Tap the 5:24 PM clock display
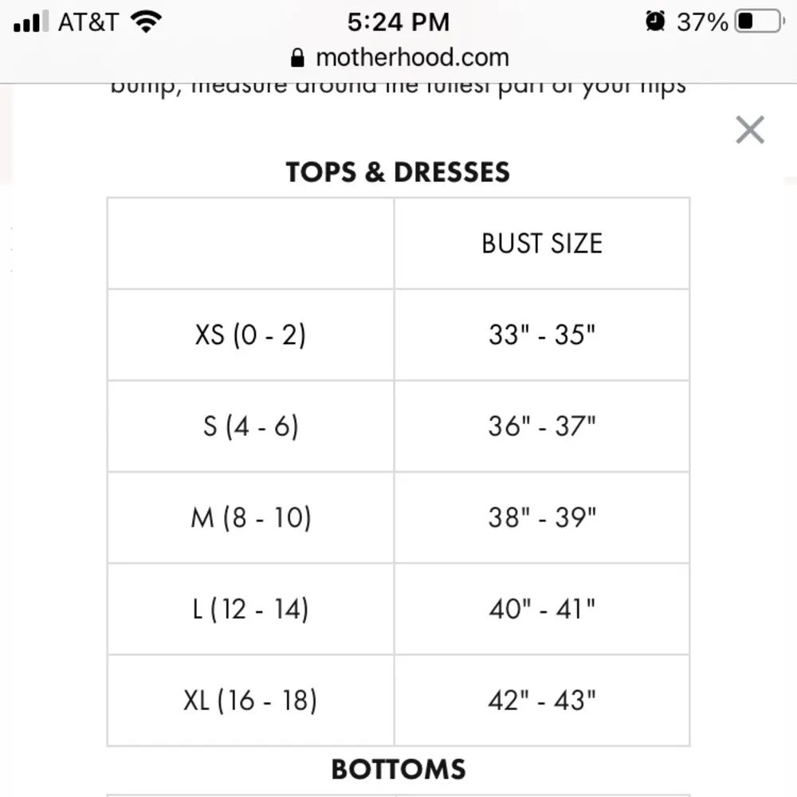 (398, 22)
